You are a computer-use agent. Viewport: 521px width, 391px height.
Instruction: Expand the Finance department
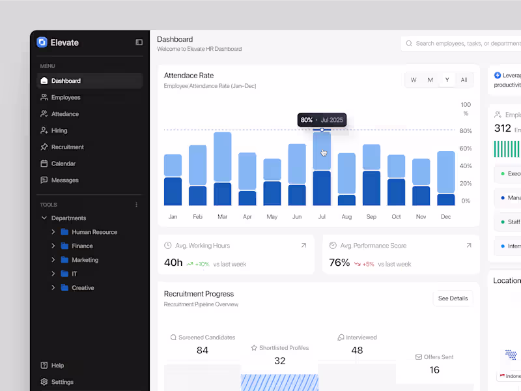53,246
